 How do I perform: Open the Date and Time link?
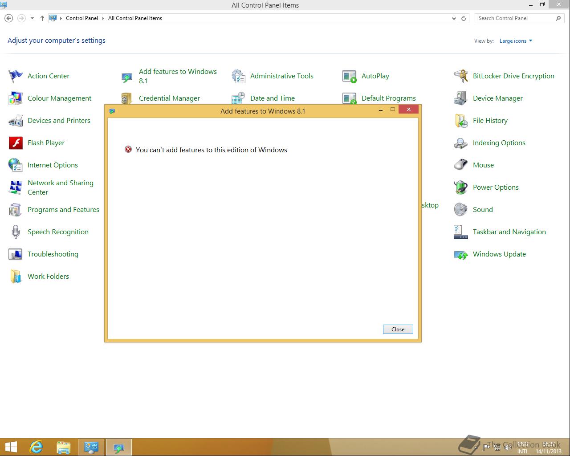click(273, 98)
